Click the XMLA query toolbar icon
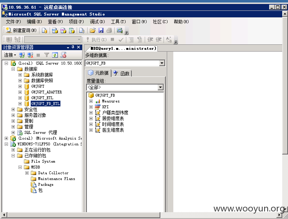 click(72, 30)
